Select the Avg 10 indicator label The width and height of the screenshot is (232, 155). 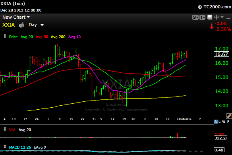point(74,37)
